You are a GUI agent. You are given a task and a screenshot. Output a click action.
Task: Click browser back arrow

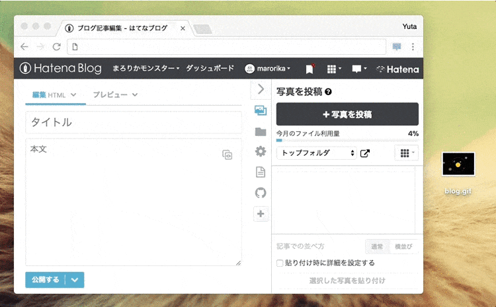pyautogui.click(x=24, y=47)
